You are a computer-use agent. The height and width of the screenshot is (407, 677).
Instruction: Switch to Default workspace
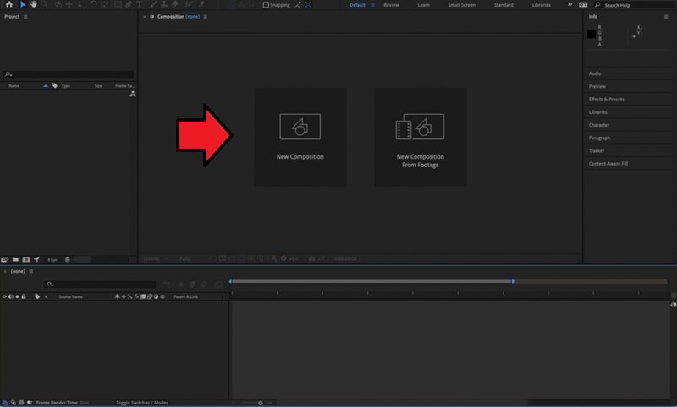(x=357, y=5)
